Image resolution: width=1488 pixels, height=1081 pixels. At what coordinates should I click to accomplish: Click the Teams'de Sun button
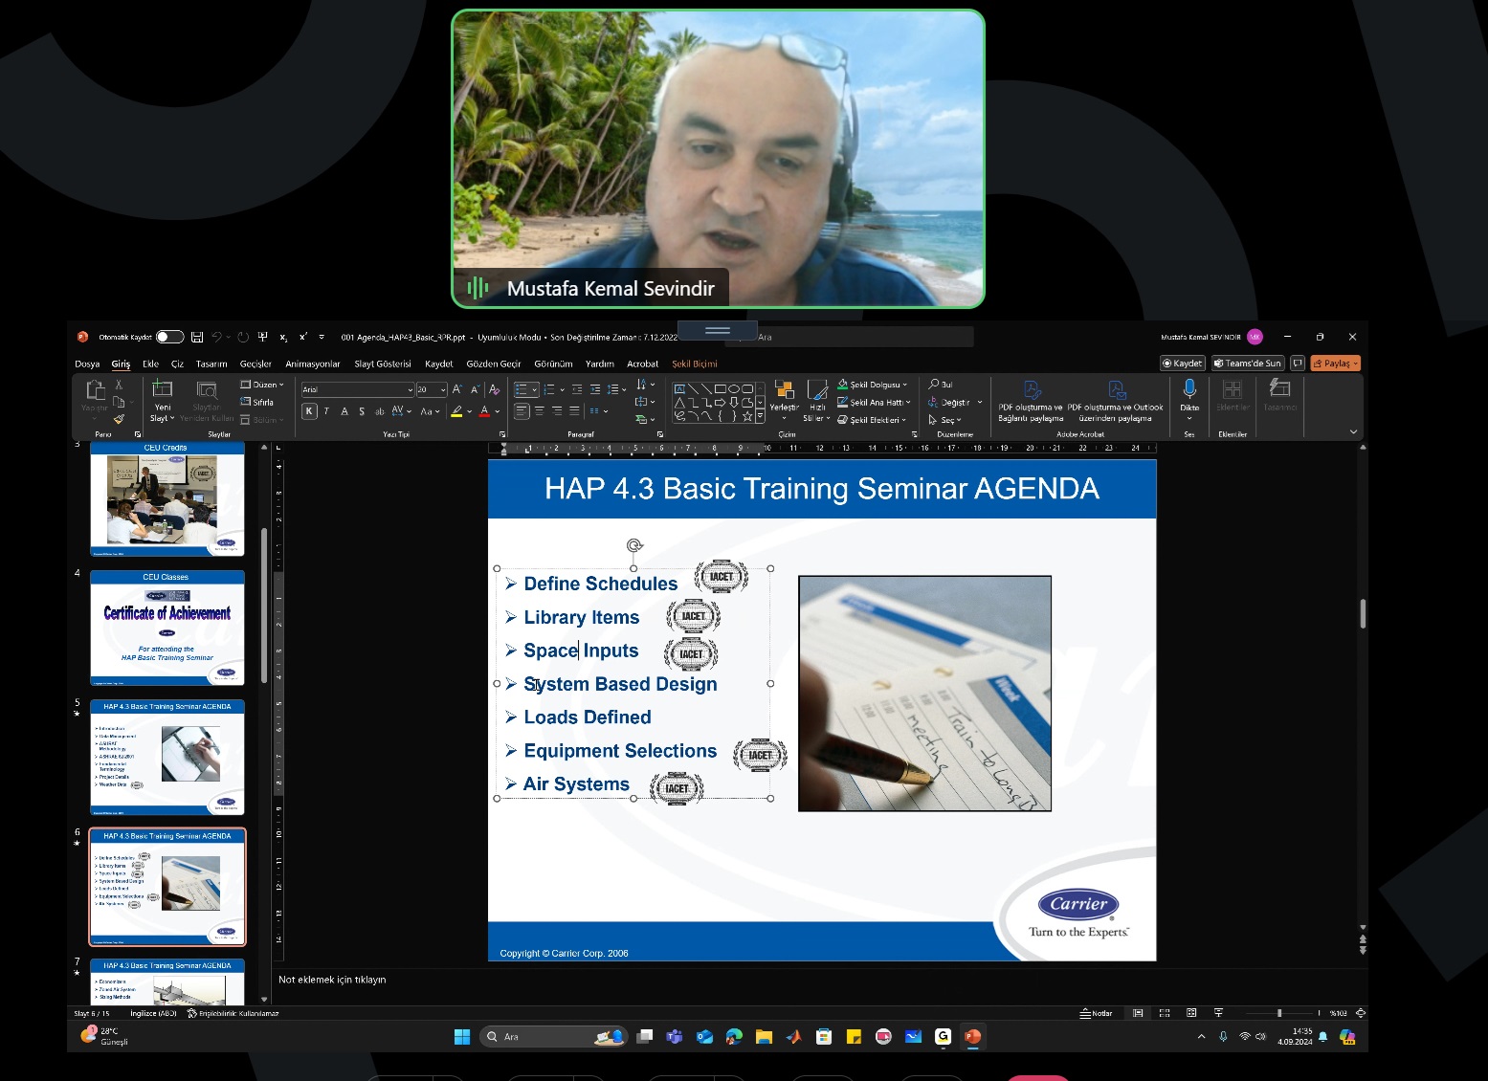point(1247,364)
